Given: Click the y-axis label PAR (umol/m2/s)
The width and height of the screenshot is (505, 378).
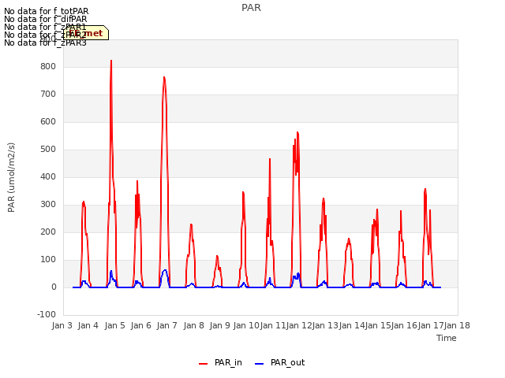Looking at the screenshot, I should click(11, 177).
